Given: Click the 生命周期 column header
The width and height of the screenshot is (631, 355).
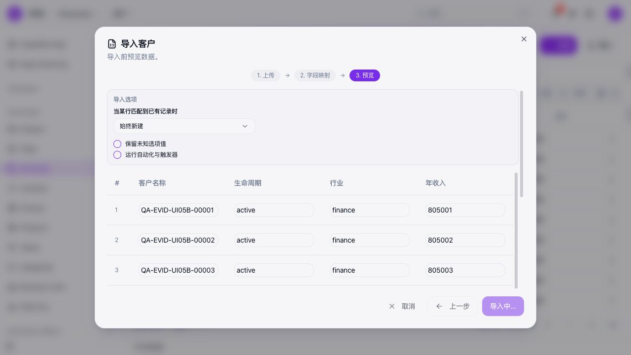Looking at the screenshot, I should pyautogui.click(x=248, y=183).
